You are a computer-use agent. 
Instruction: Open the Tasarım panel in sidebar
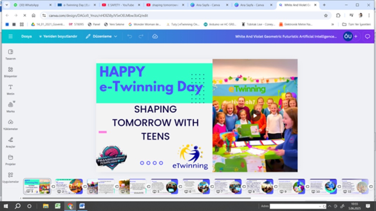tap(10, 54)
